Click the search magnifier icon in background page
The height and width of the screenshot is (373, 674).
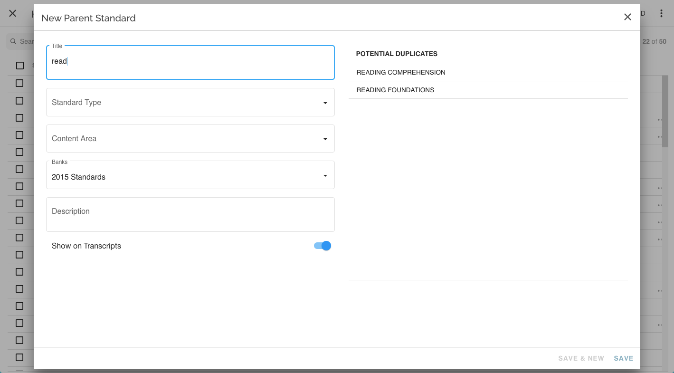pyautogui.click(x=13, y=41)
